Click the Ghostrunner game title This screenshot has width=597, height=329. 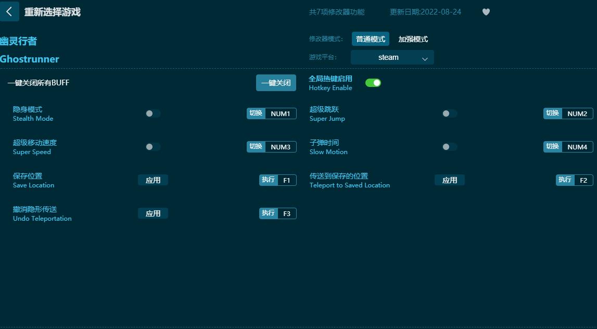pyautogui.click(x=30, y=59)
